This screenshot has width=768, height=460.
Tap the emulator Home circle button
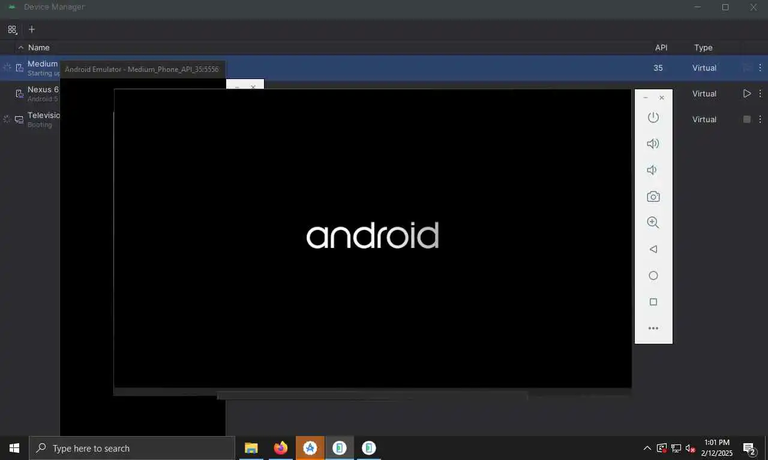(653, 276)
